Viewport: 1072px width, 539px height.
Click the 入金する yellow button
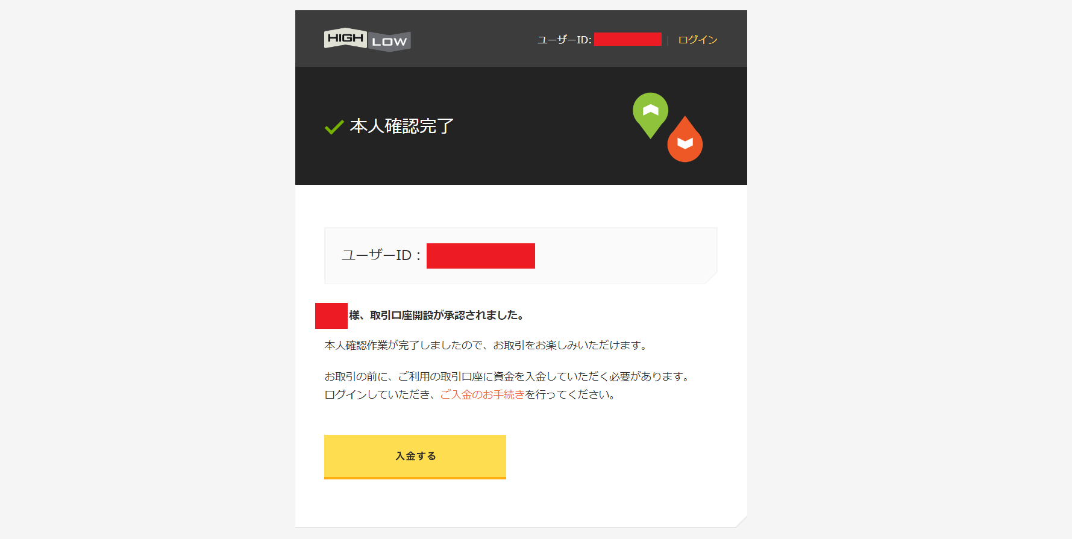coord(415,456)
